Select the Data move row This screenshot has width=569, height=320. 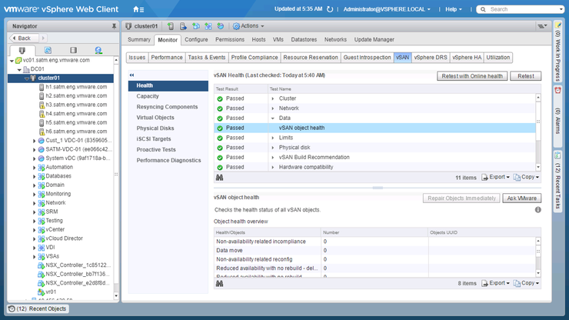[x=375, y=250]
